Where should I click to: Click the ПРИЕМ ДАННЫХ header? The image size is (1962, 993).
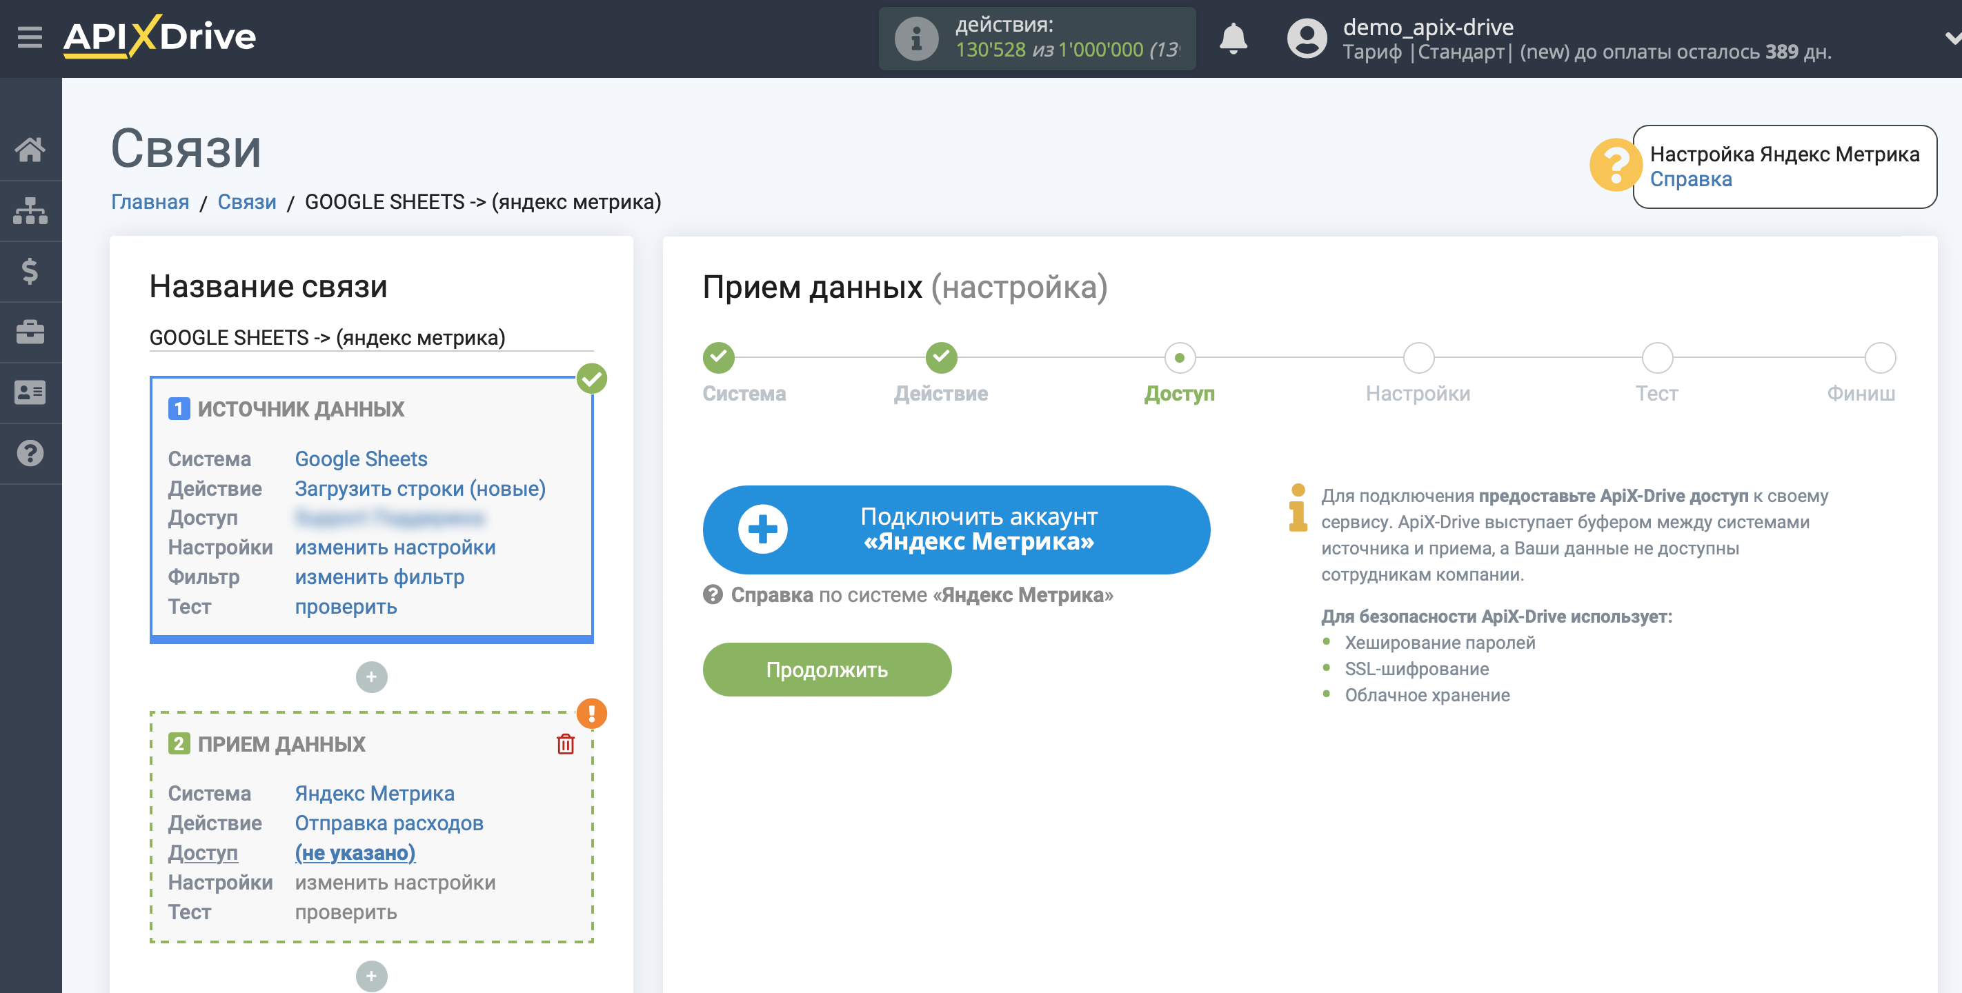pyautogui.click(x=281, y=744)
